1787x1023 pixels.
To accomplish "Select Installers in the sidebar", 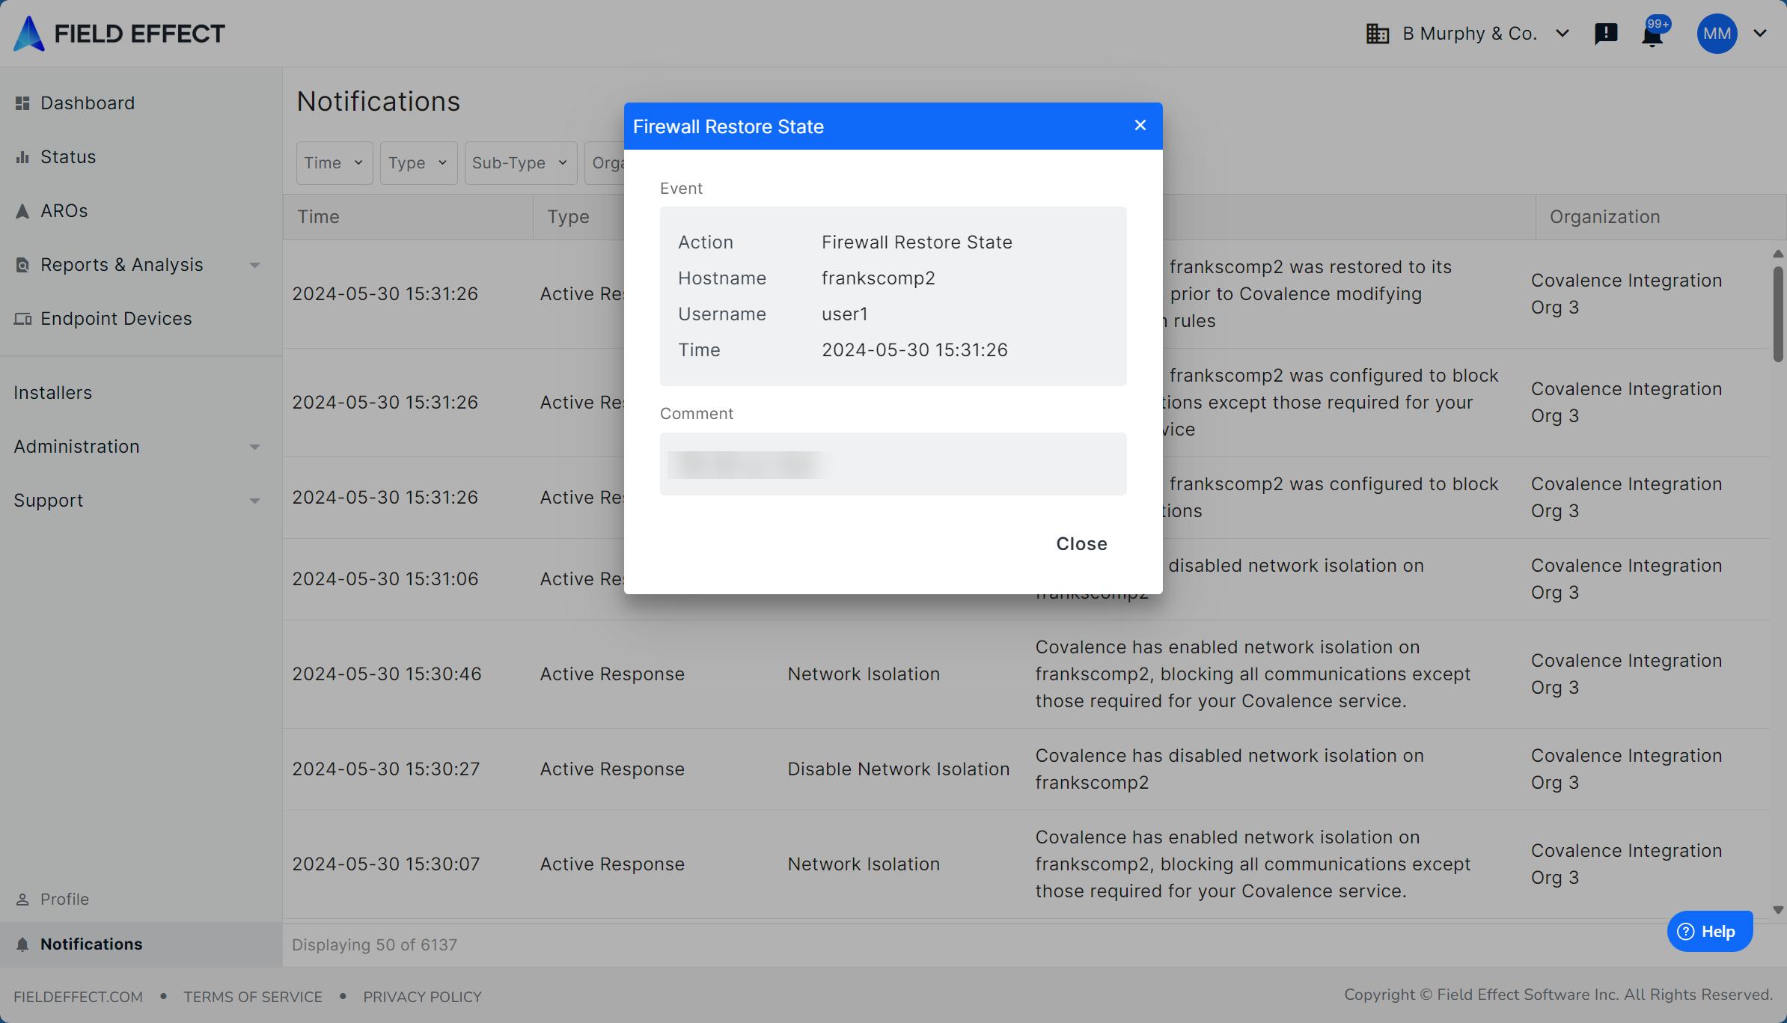I will click(x=52, y=393).
